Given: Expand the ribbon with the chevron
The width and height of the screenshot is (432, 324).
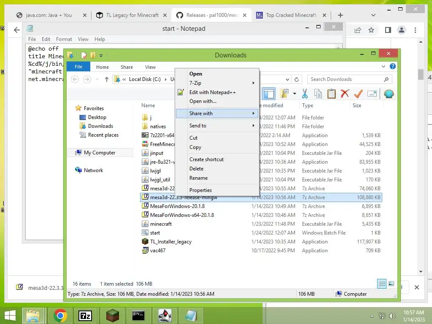Looking at the screenshot, I should click(383, 66).
